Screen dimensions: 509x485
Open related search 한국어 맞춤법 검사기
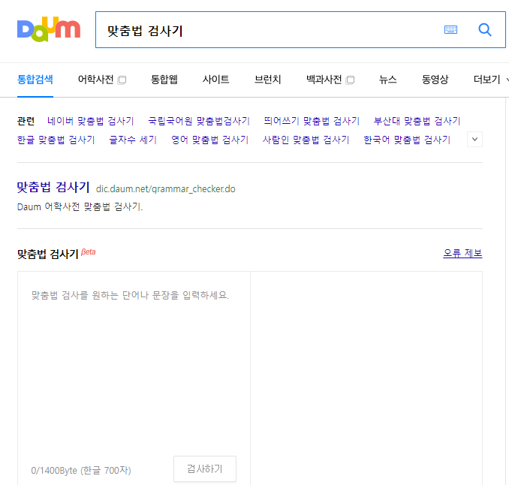407,140
